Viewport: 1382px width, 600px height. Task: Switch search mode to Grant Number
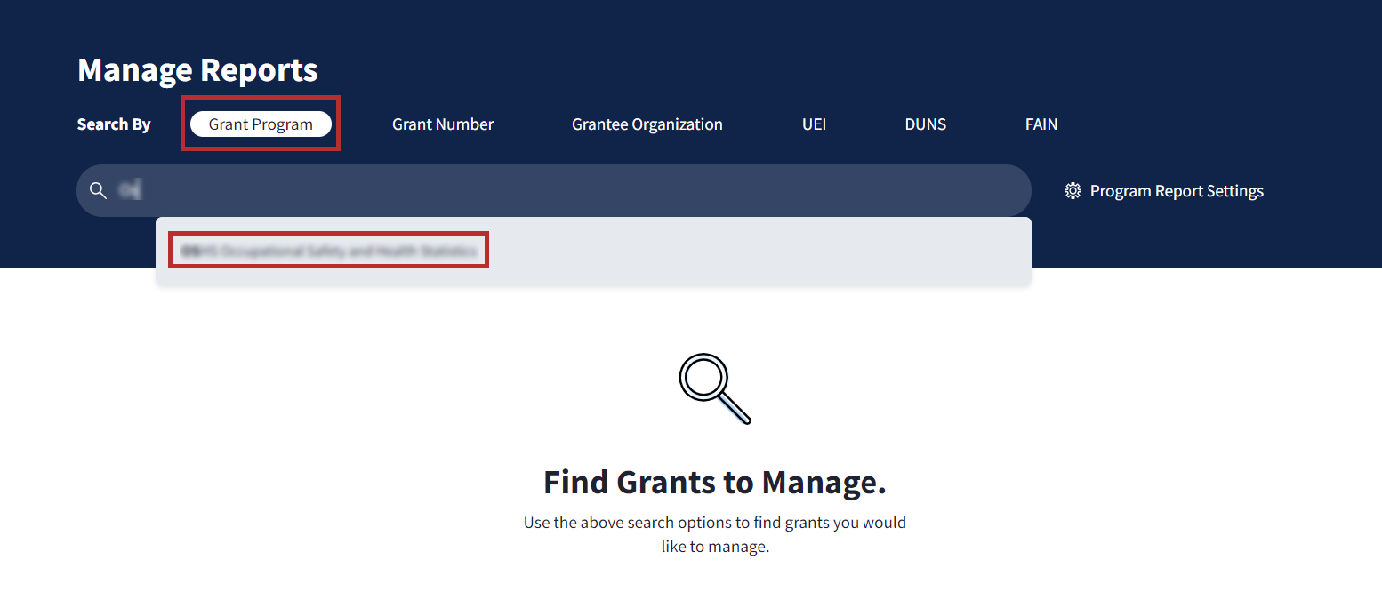(x=443, y=124)
